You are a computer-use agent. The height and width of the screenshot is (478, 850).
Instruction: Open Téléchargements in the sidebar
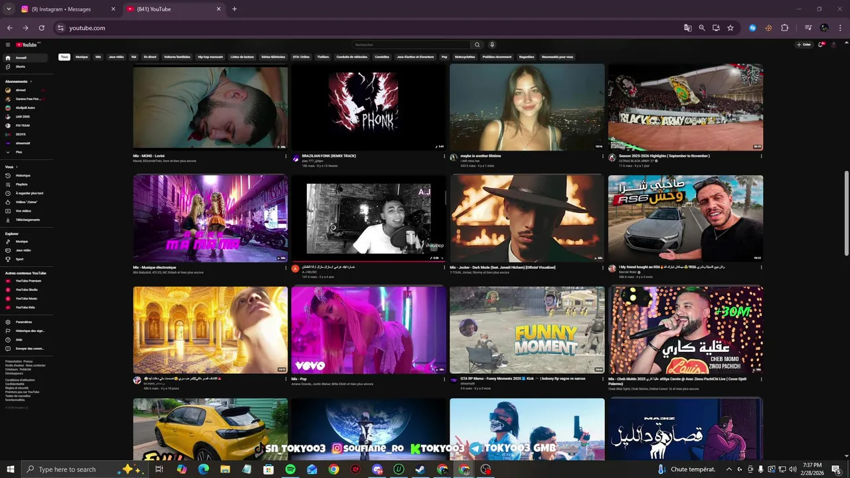(25, 219)
